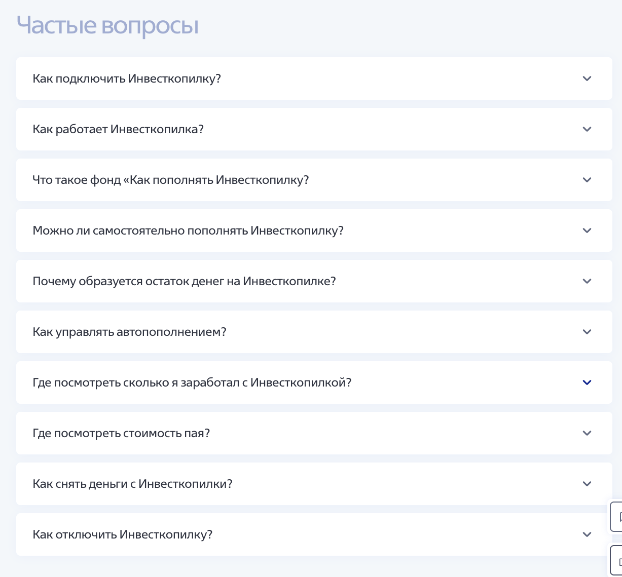The width and height of the screenshot is (622, 577).
Task: Click the chevron beside "Как управлять автопополнением?"
Action: pos(587,332)
